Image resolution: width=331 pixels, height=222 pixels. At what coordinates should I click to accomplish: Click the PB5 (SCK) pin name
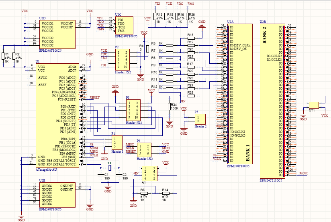[x=69, y=157]
